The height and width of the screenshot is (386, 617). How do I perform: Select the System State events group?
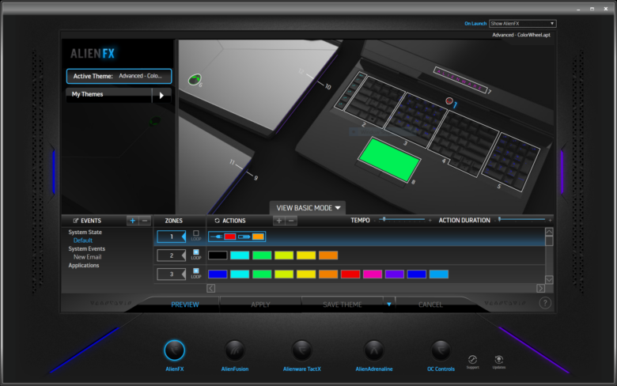[85, 232]
